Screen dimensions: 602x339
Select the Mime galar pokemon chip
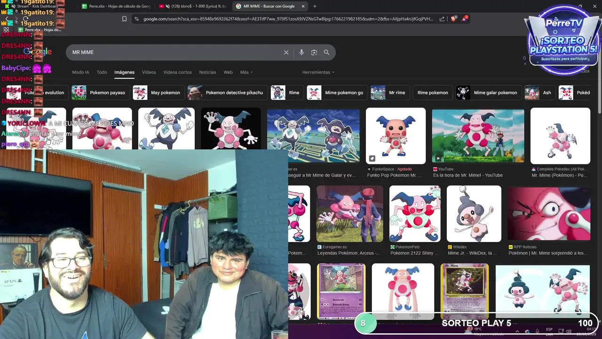pyautogui.click(x=488, y=93)
